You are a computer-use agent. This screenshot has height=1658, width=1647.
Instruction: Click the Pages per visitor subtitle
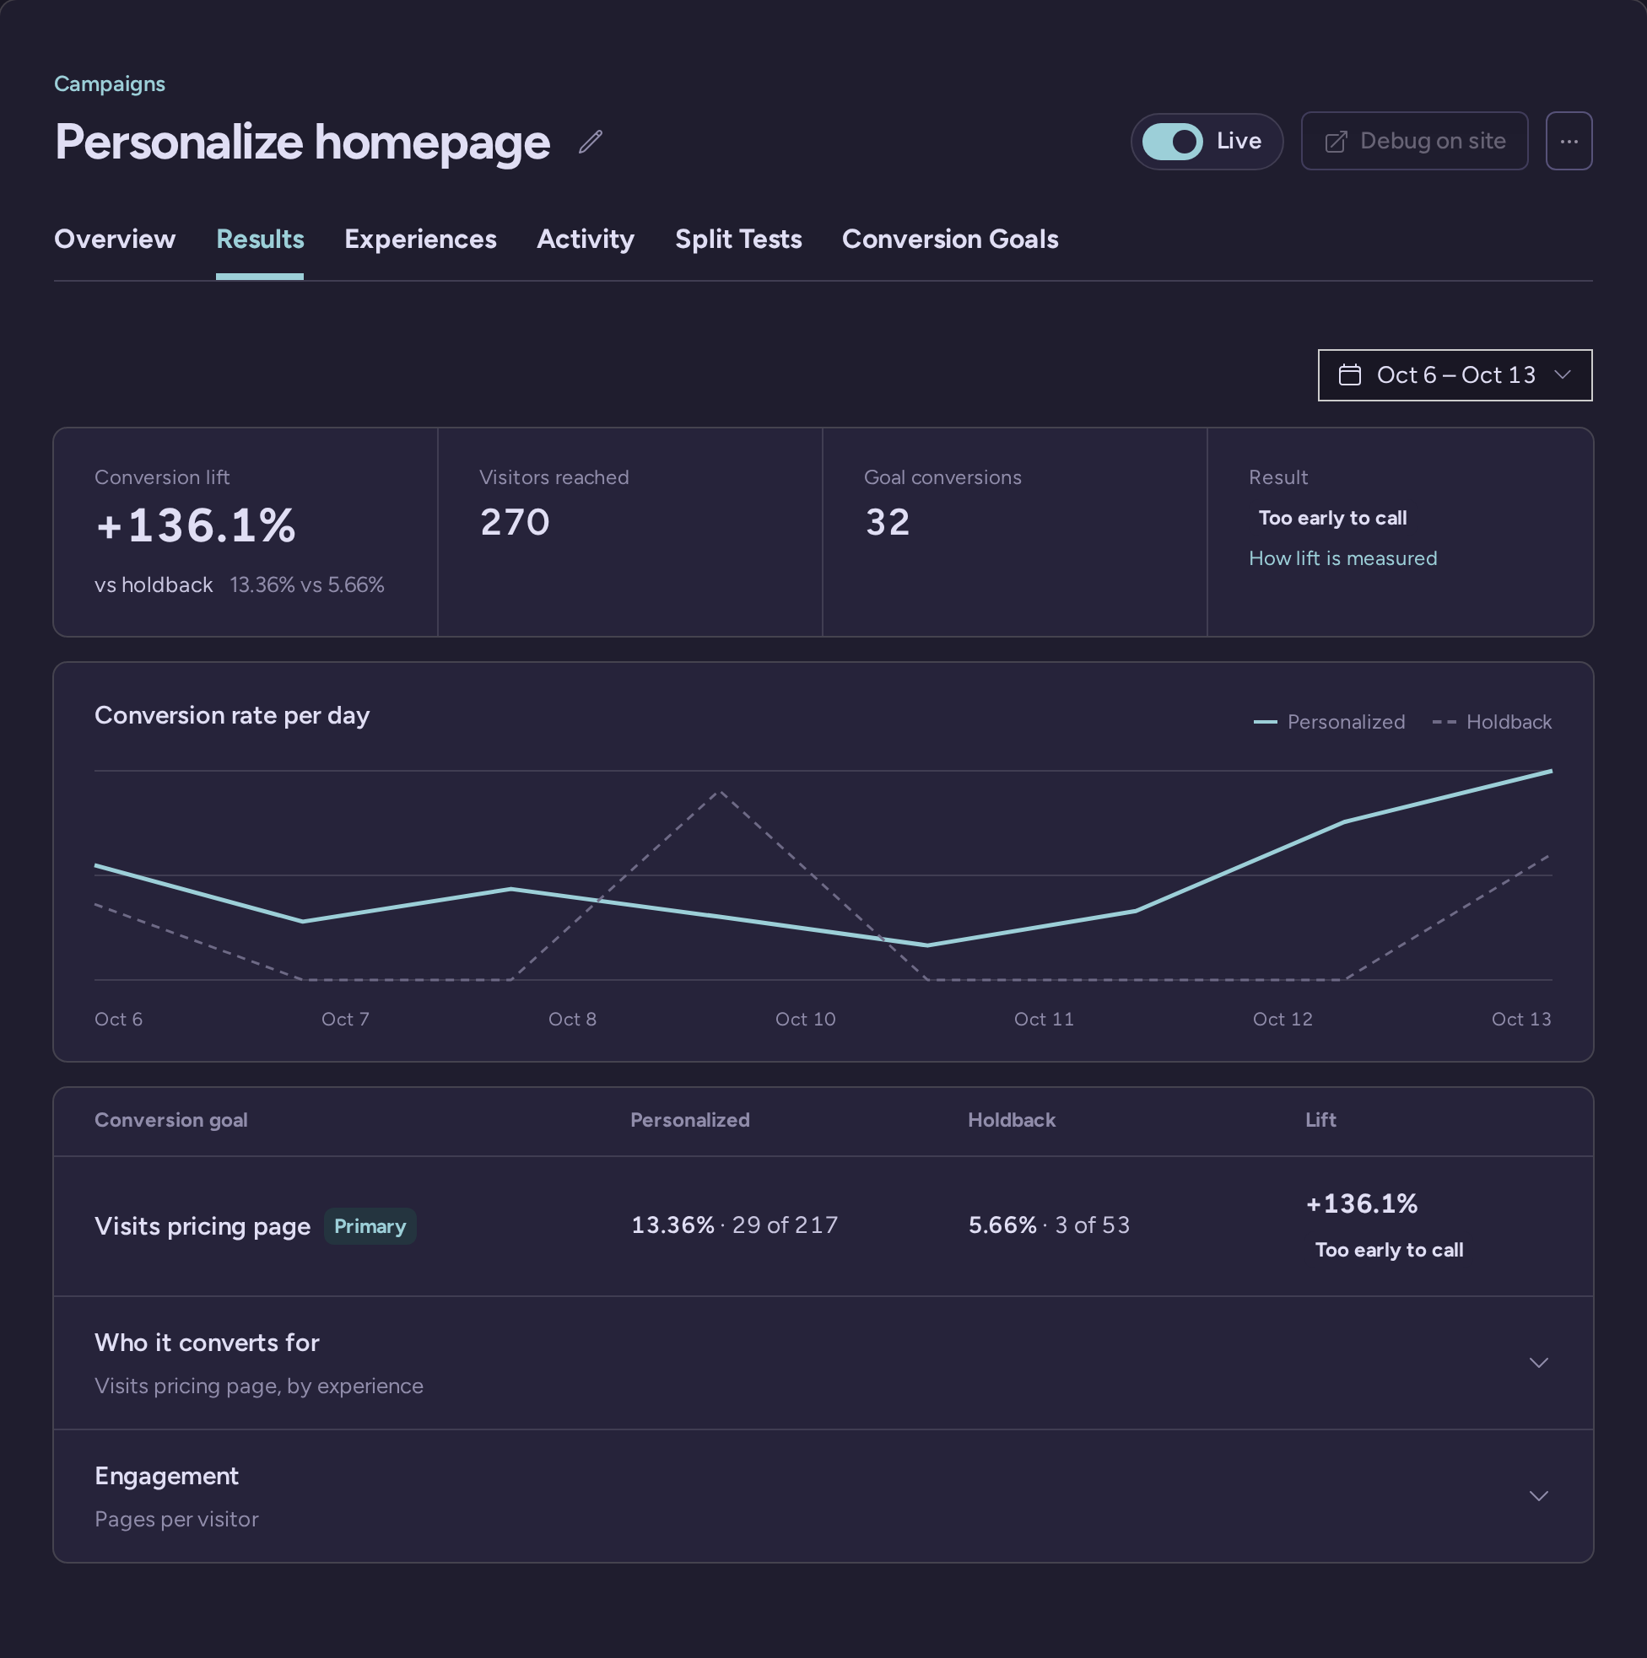pyautogui.click(x=176, y=1519)
